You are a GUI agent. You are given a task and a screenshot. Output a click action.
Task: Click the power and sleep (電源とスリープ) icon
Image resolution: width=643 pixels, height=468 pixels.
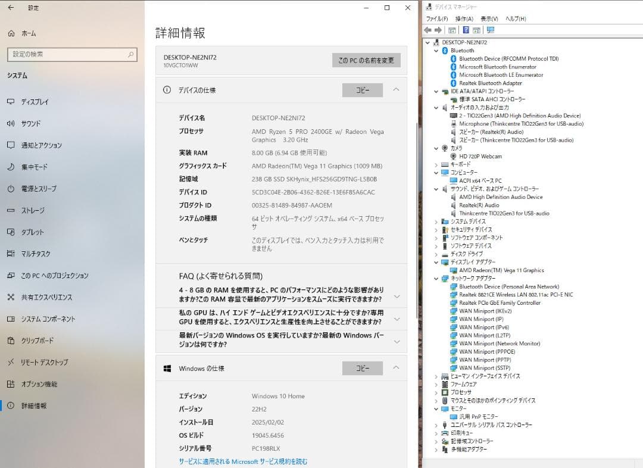pyautogui.click(x=11, y=188)
